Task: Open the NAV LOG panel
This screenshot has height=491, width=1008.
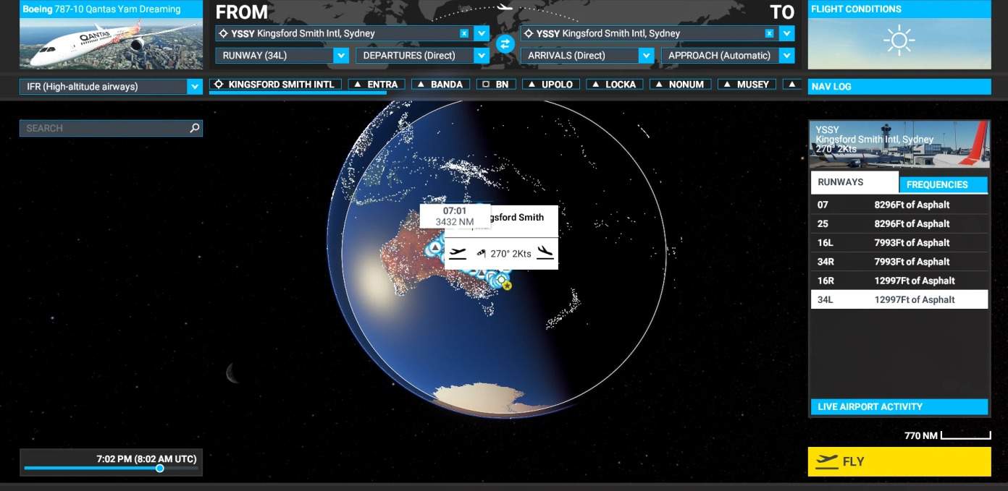Action: (x=899, y=87)
